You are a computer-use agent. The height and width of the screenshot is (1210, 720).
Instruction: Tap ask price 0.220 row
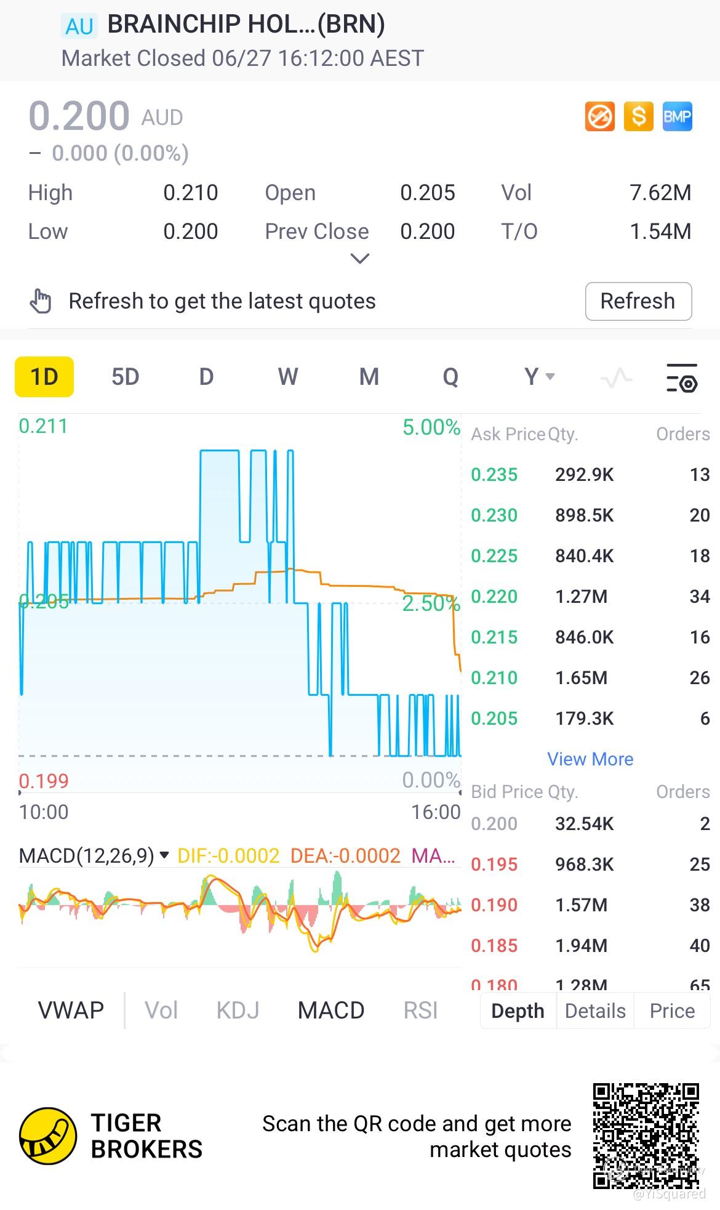point(590,596)
